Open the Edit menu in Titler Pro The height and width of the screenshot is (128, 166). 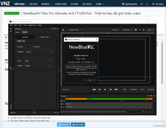coord(16,25)
